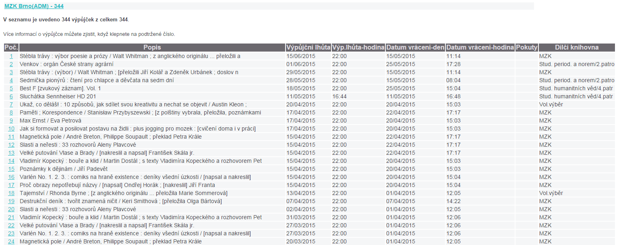
Task: View loan number 19 details
Action: (11, 201)
